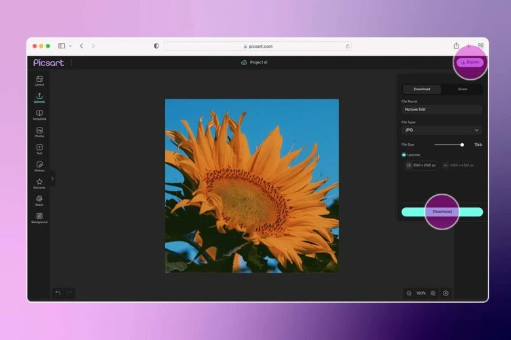This screenshot has height=340, width=511.
Task: Select the Background tool
Action: coord(39,217)
